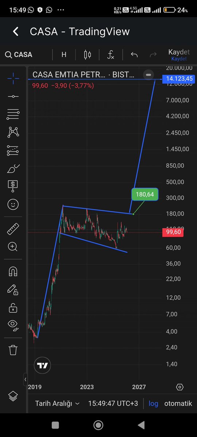Select the brush drawing tool

coord(13,168)
